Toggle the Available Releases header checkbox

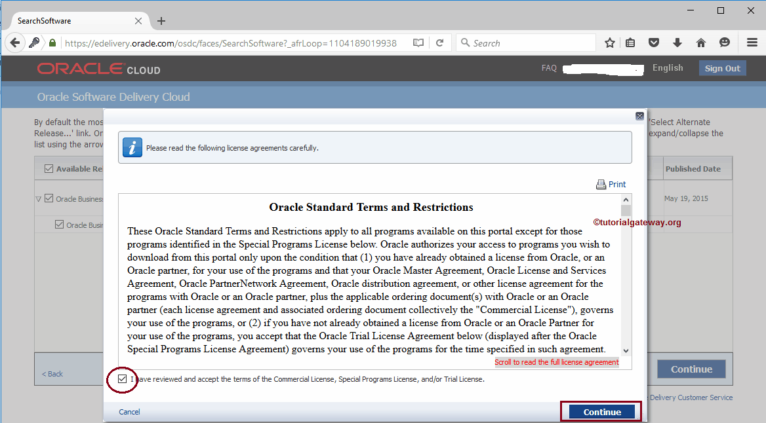pos(49,168)
